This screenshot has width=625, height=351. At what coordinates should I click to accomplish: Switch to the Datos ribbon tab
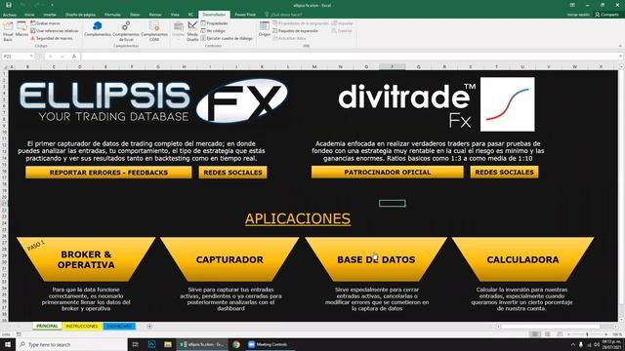click(x=135, y=15)
